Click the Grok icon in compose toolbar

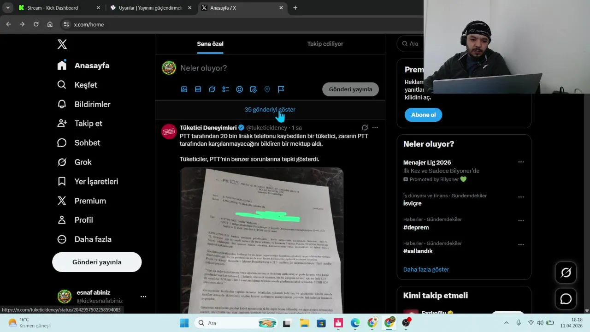pyautogui.click(x=212, y=89)
